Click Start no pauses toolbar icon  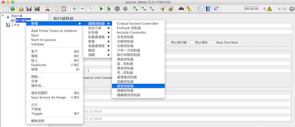click(109, 9)
